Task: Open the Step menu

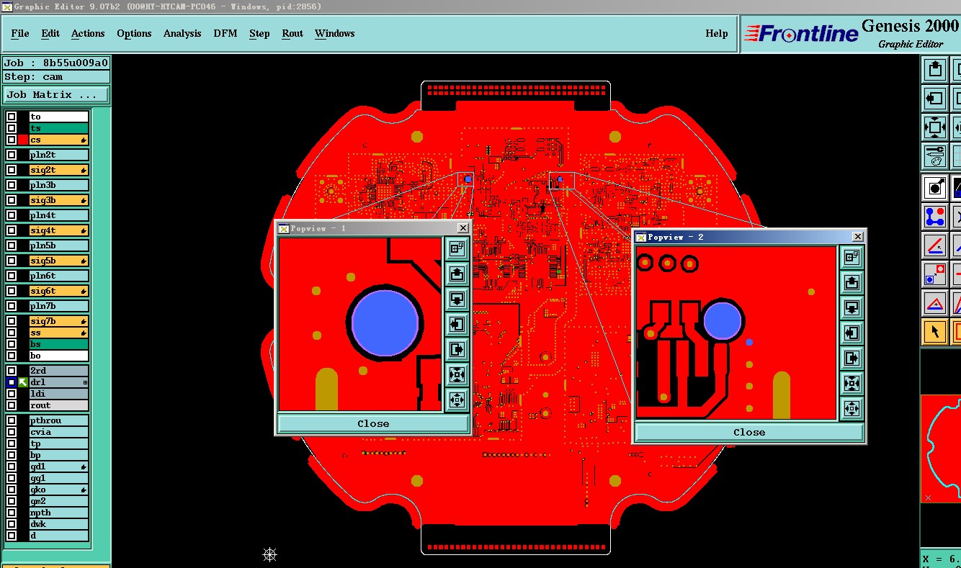Action: pos(259,33)
